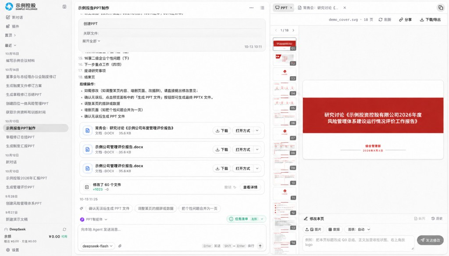Click the file icon of 修改了 60 个文件
This screenshot has height=256, width=449.
[x=87, y=187]
